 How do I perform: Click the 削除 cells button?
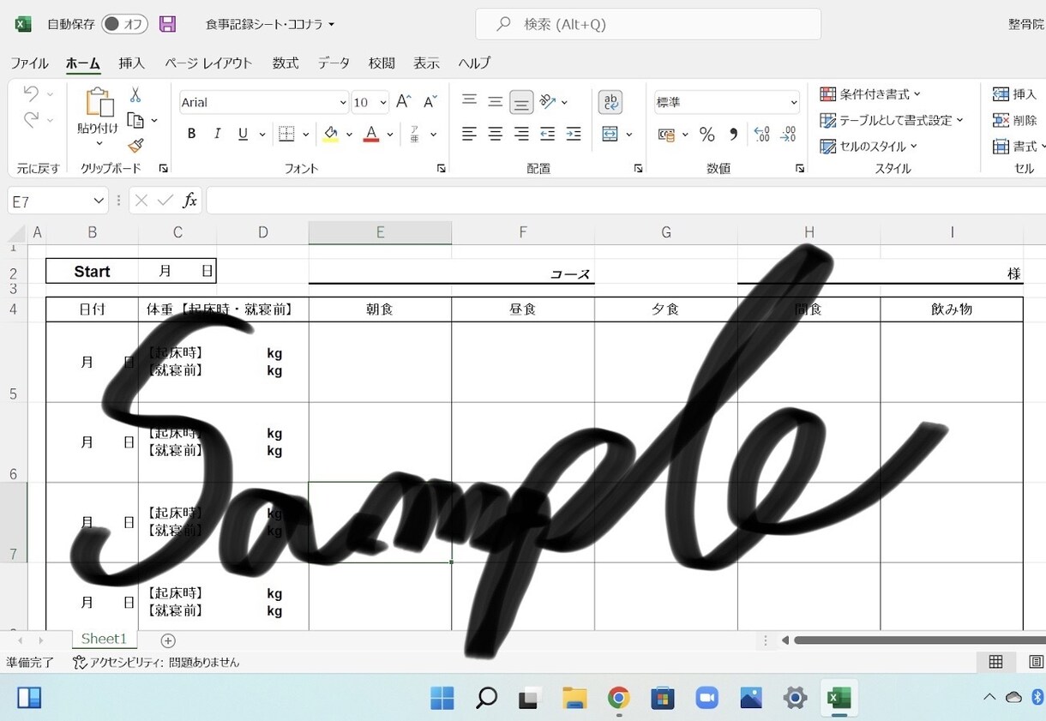click(x=1015, y=120)
